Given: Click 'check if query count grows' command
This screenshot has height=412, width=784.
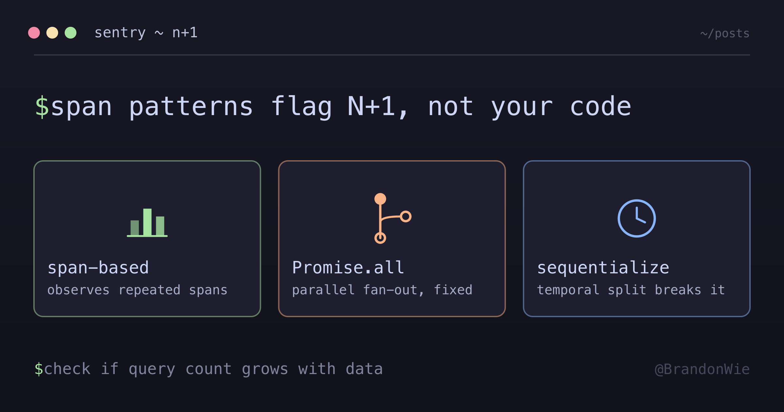Looking at the screenshot, I should [166, 369].
